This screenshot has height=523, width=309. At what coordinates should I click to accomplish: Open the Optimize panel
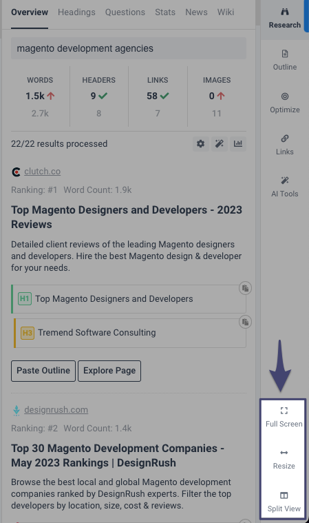[285, 103]
